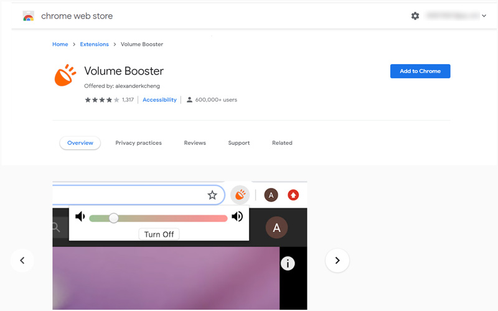Open the Support tab
This screenshot has height=311, width=498.
[x=239, y=143]
